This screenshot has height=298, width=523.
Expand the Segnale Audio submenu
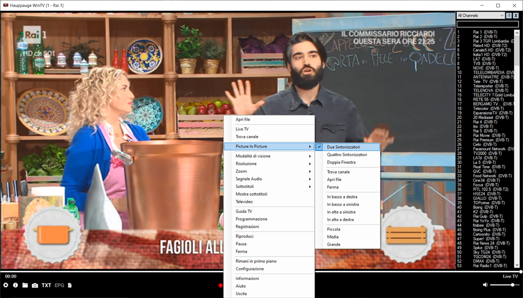pyautogui.click(x=269, y=179)
